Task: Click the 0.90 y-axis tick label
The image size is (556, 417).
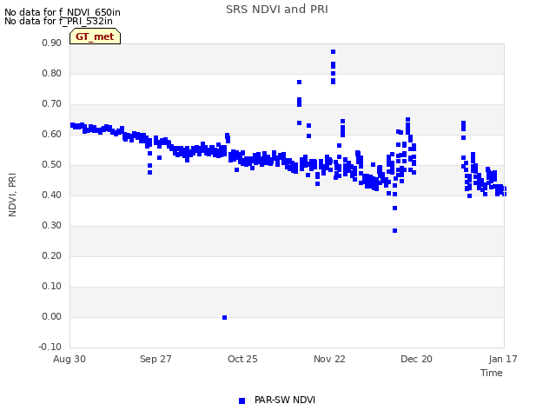Action: (52, 43)
